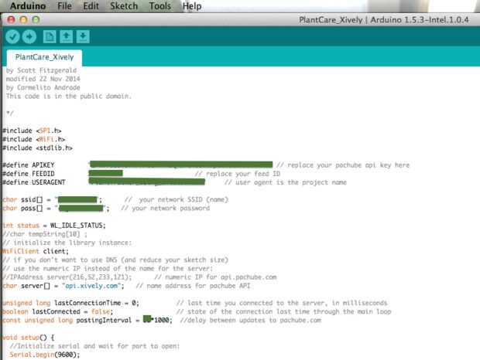480x360 pixels.
Task: Click 'lastConnectionTime = 0;' code
Action: 97,303
